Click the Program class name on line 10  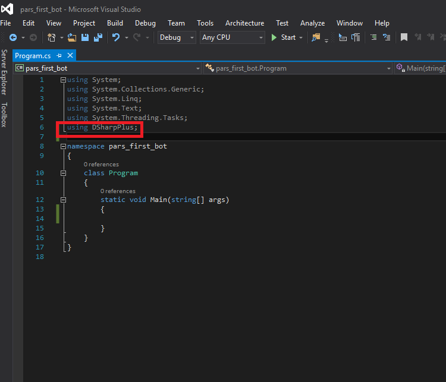(123, 173)
